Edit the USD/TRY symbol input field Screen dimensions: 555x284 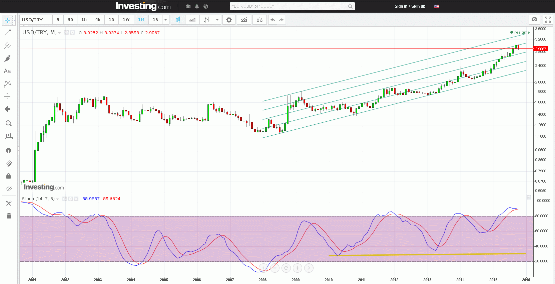point(36,20)
